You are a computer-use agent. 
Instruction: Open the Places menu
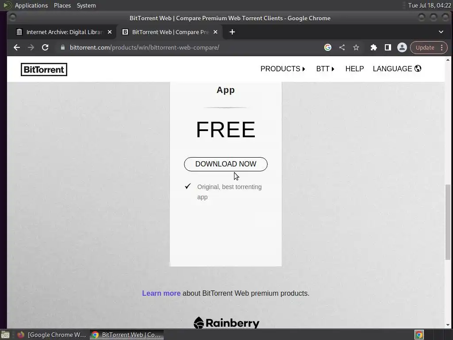(x=62, y=5)
